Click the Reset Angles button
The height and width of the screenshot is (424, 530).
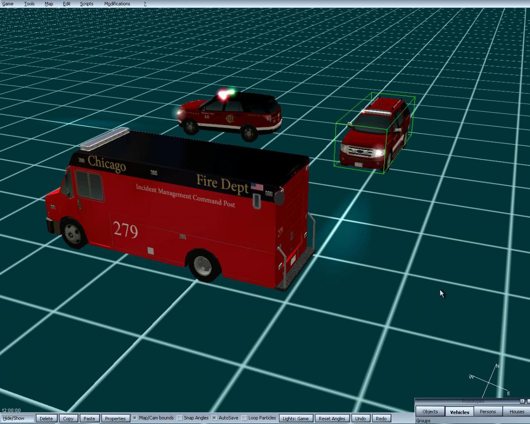point(332,418)
